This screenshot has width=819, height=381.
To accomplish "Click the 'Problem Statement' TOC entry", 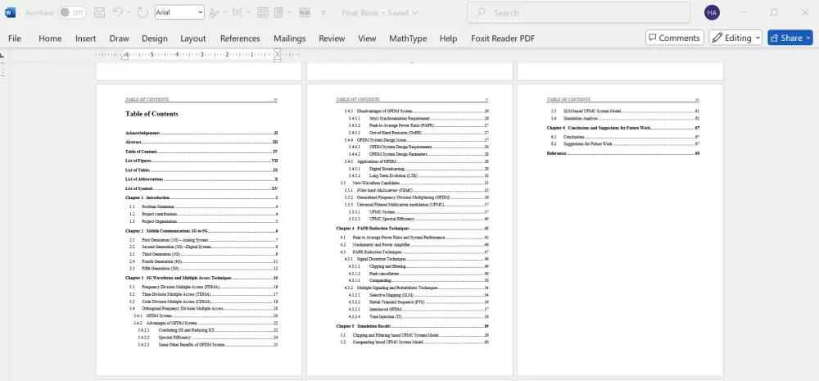I will pyautogui.click(x=203, y=206).
